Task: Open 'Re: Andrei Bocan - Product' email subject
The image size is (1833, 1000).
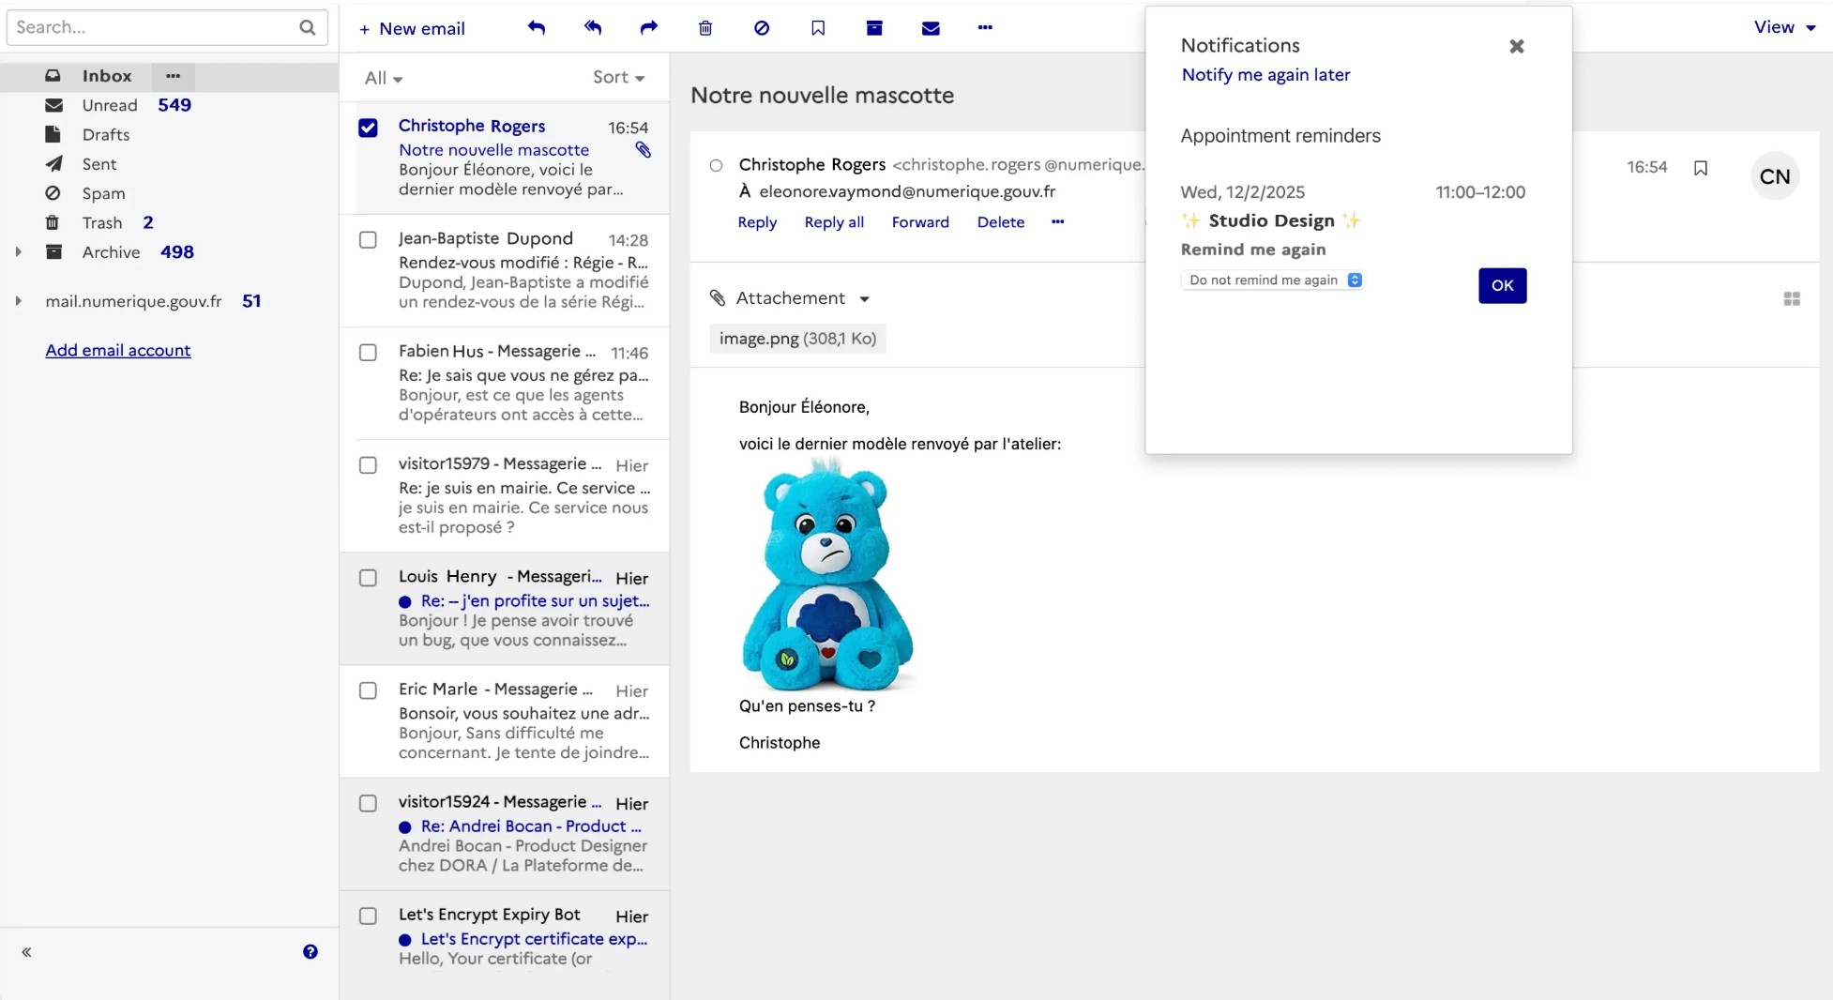Action: click(531, 826)
